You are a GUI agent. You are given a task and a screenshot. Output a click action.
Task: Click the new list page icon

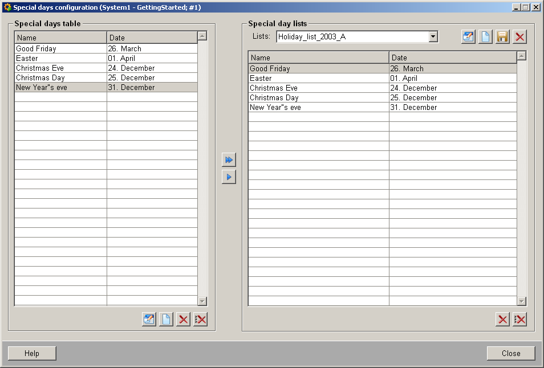click(x=485, y=37)
